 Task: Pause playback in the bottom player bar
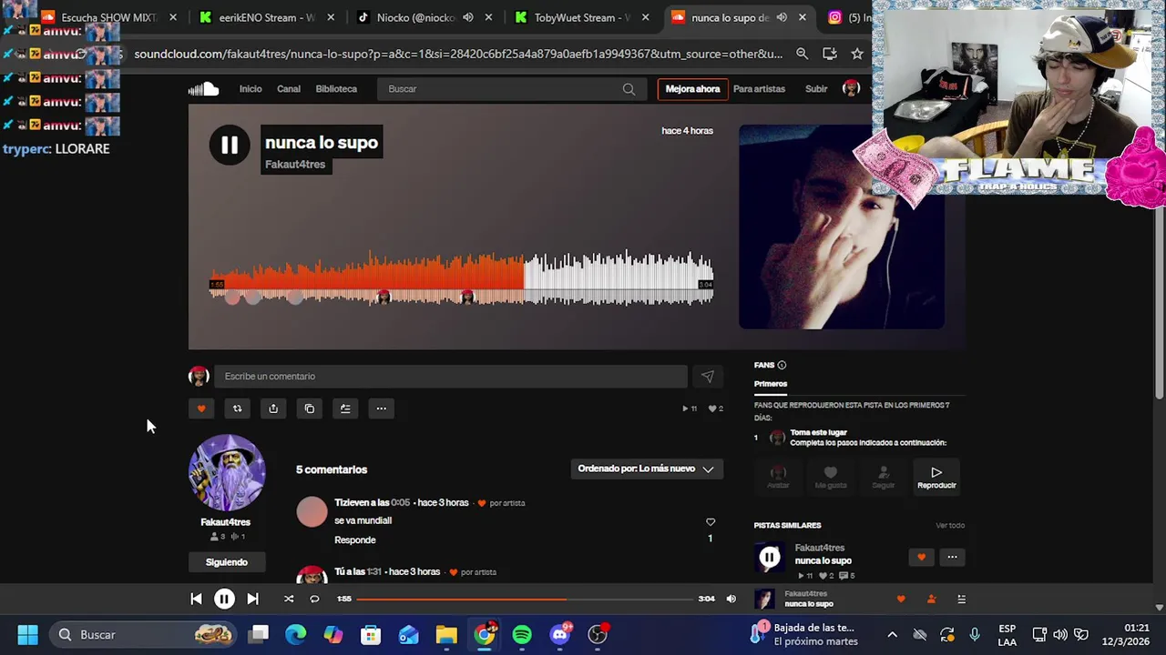tap(224, 599)
